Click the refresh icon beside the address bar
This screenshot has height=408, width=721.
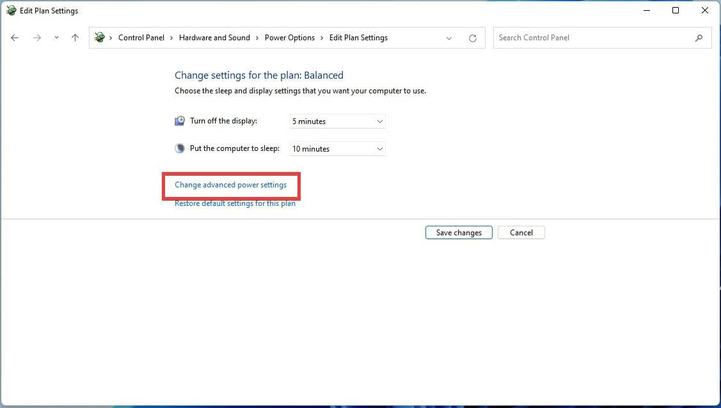click(x=473, y=38)
